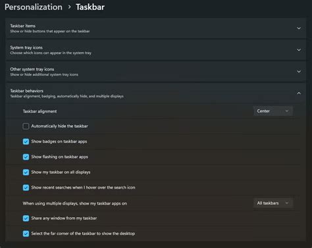Collapse Taskbar behaviors section chevron

(x=299, y=93)
